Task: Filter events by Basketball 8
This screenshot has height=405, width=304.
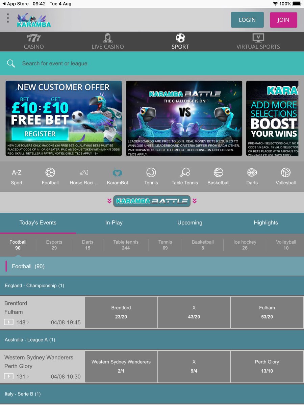Action: [x=203, y=245]
